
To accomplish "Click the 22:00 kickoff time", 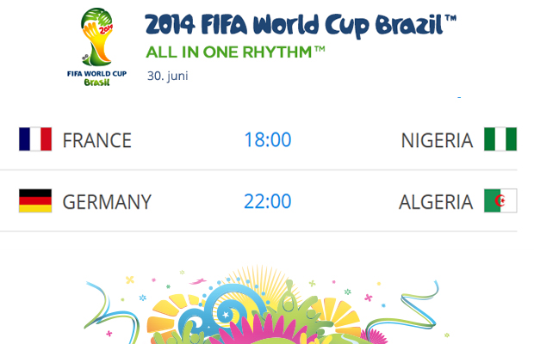I will click(x=267, y=202).
